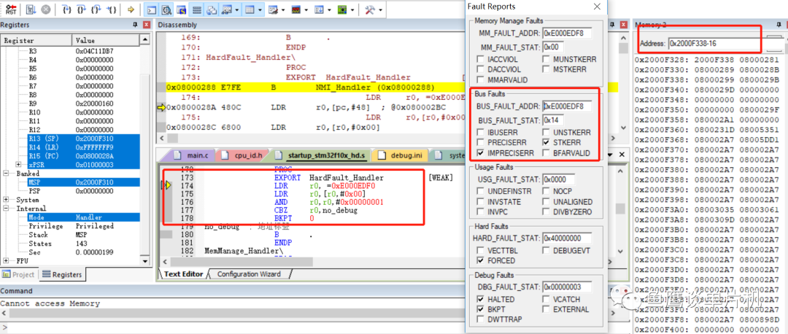Toggle the HALTED debug fault checkbox

(481, 299)
